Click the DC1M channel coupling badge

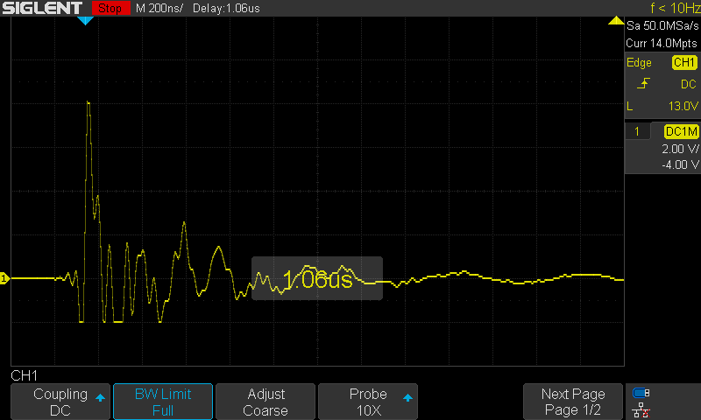(682, 131)
